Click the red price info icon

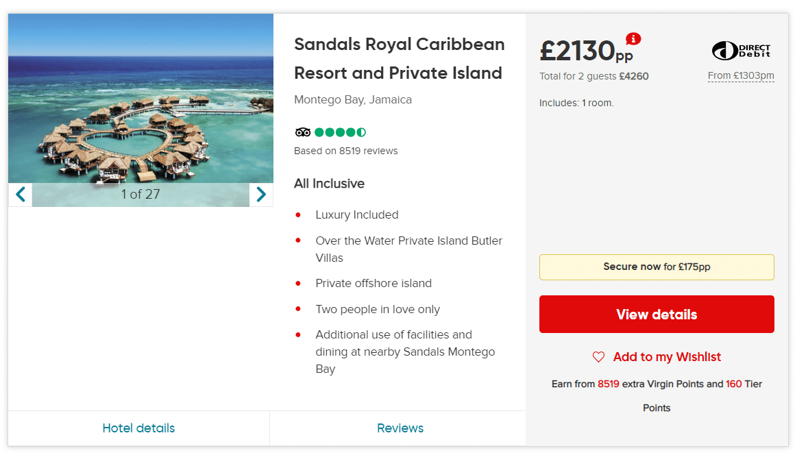tap(633, 38)
